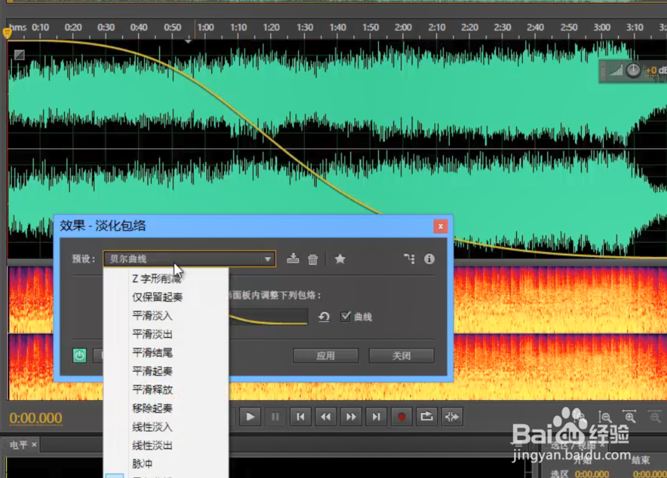Pause playback using the pause button
The width and height of the screenshot is (667, 478).
point(275,417)
